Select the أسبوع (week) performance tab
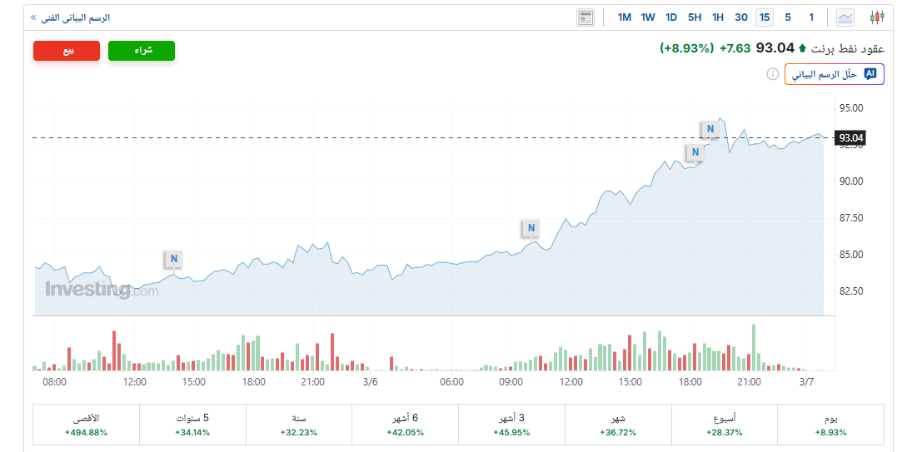Image resolution: width=902 pixels, height=452 pixels. click(724, 425)
